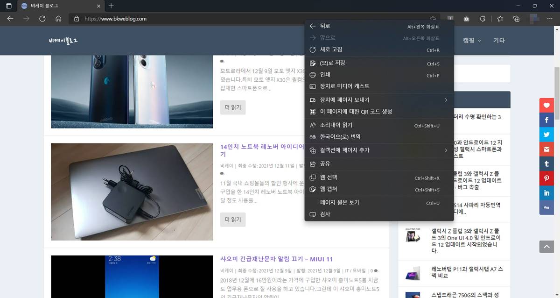
Task: Select 새로 고침 from context menu
Action: tap(331, 50)
